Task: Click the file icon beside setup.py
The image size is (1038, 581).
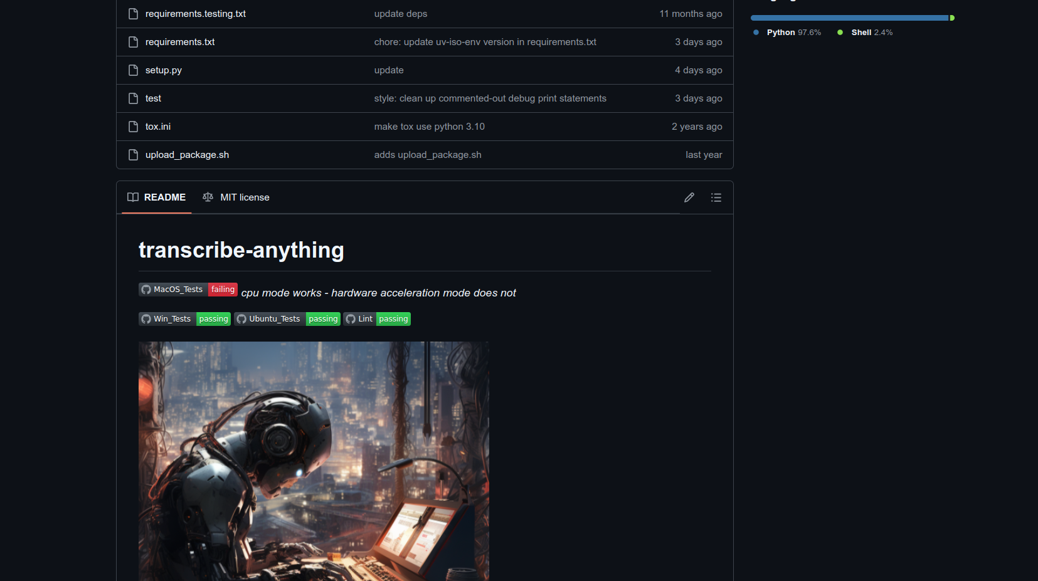Action: [133, 70]
